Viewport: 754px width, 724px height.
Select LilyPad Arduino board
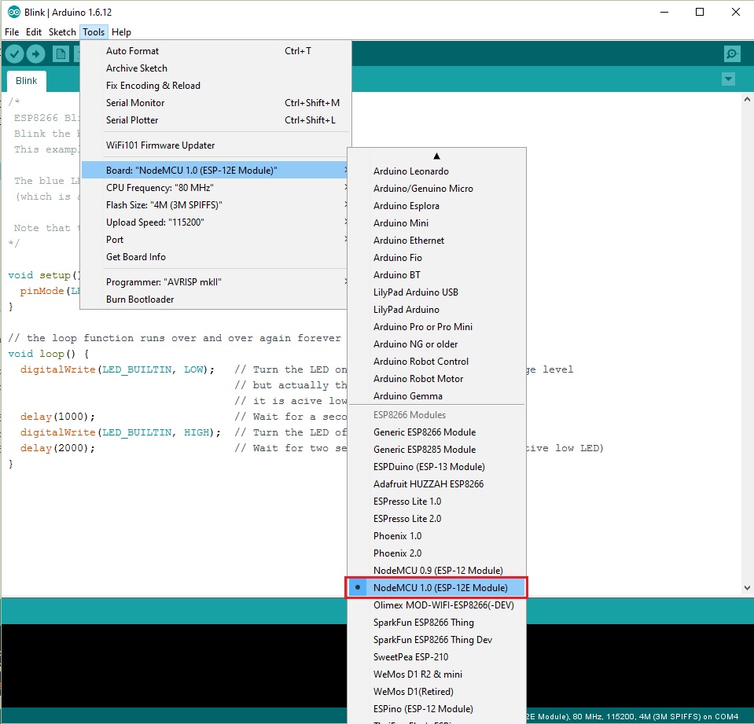(436, 310)
